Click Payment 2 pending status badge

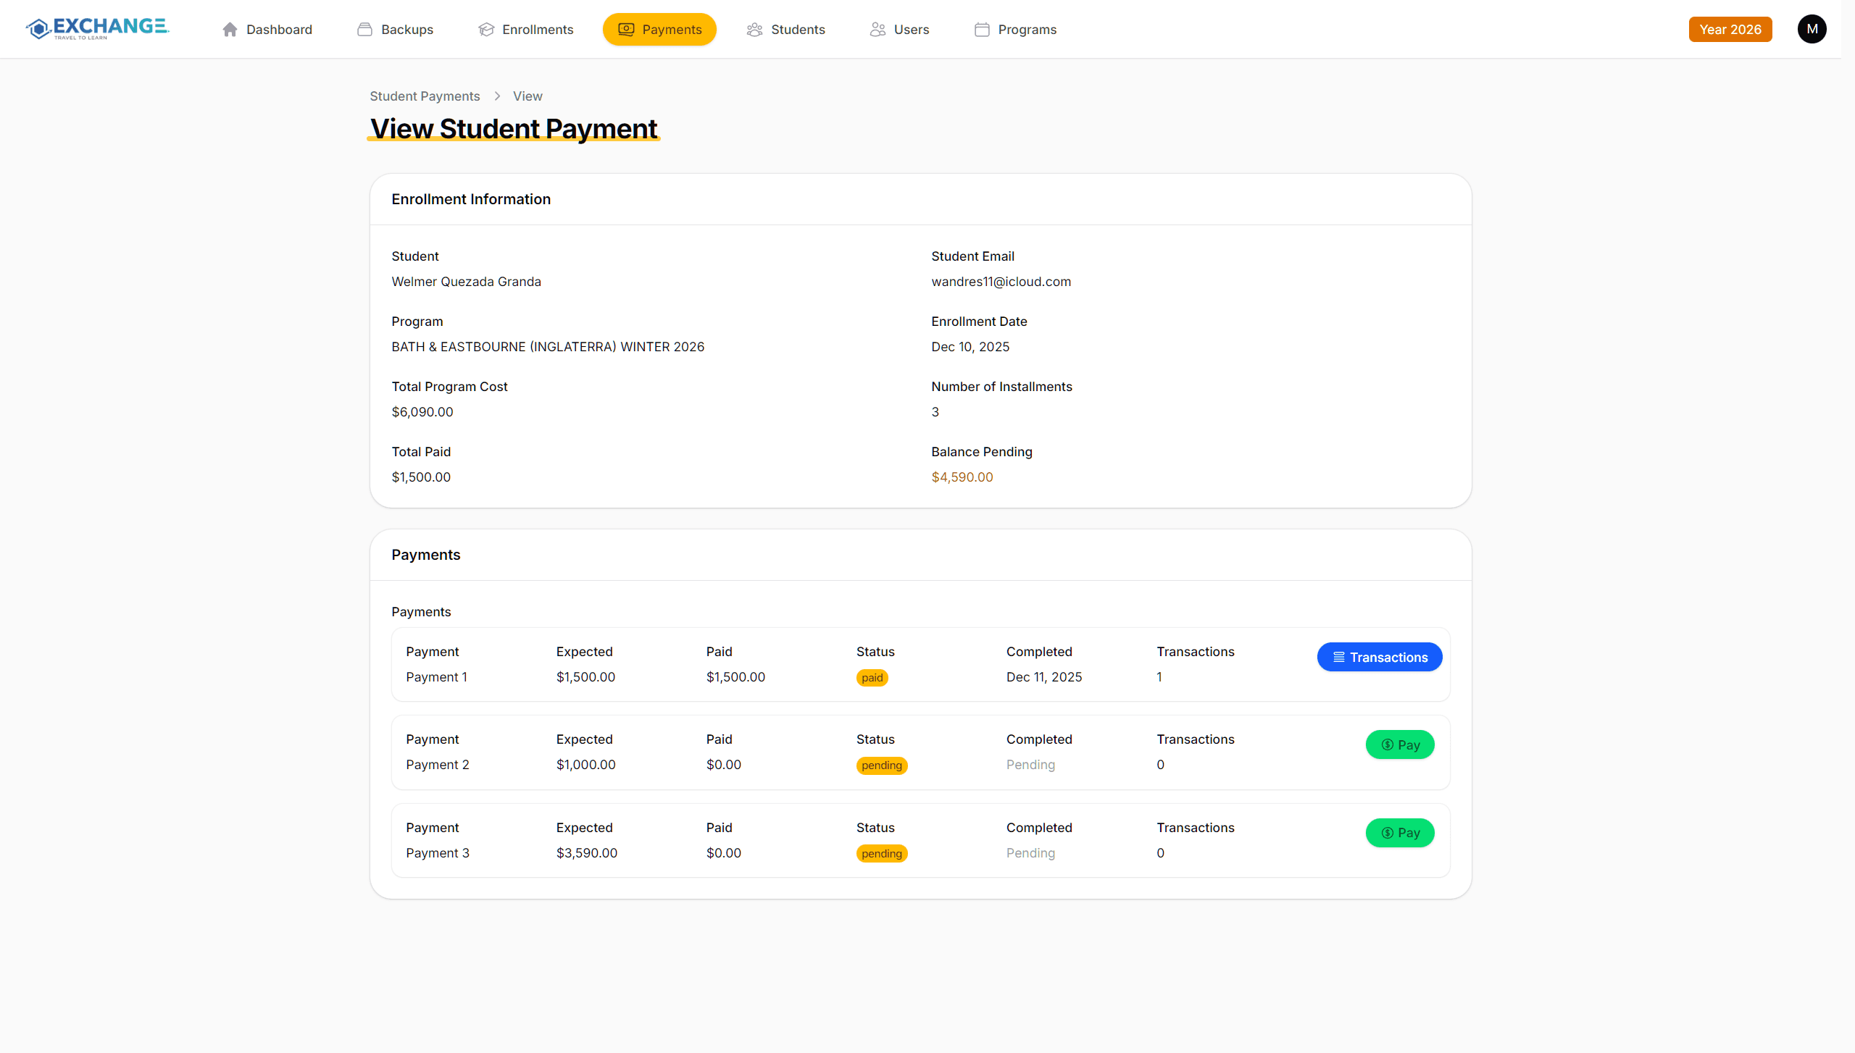click(881, 765)
